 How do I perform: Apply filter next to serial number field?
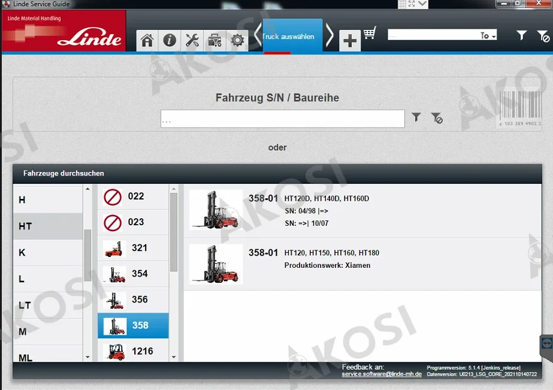[416, 117]
